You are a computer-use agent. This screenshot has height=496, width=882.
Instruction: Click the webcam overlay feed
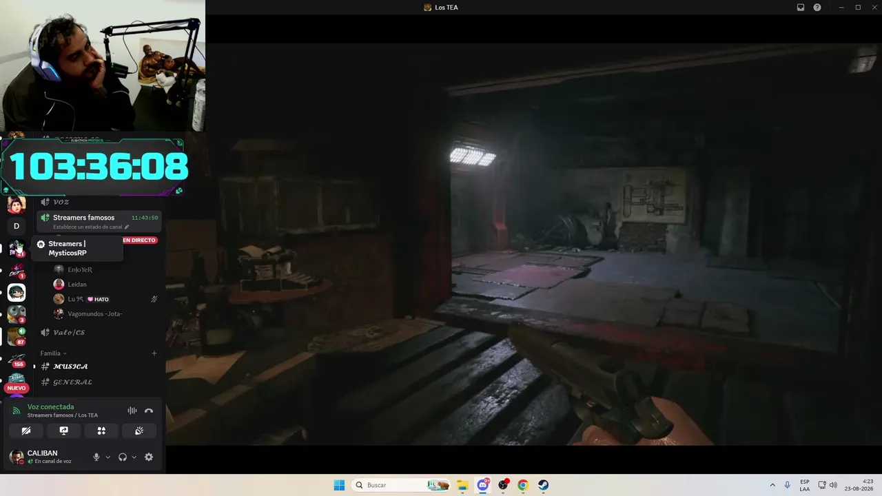click(x=103, y=65)
